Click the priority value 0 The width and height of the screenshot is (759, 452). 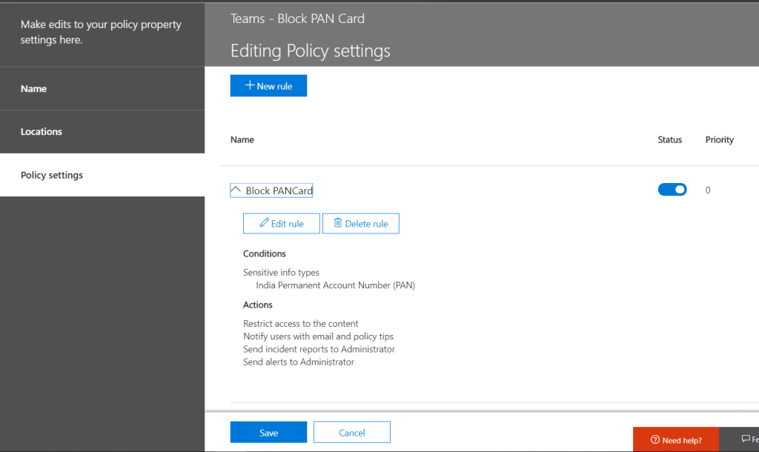(x=708, y=190)
